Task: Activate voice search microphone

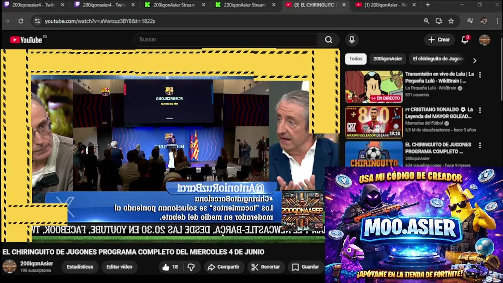Action: coord(352,39)
